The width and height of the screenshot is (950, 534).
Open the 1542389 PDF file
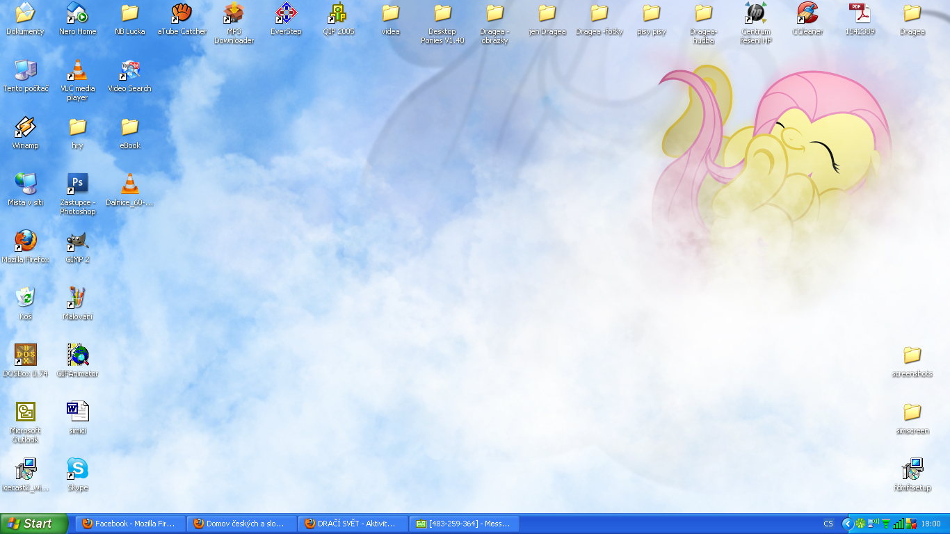[860, 19]
